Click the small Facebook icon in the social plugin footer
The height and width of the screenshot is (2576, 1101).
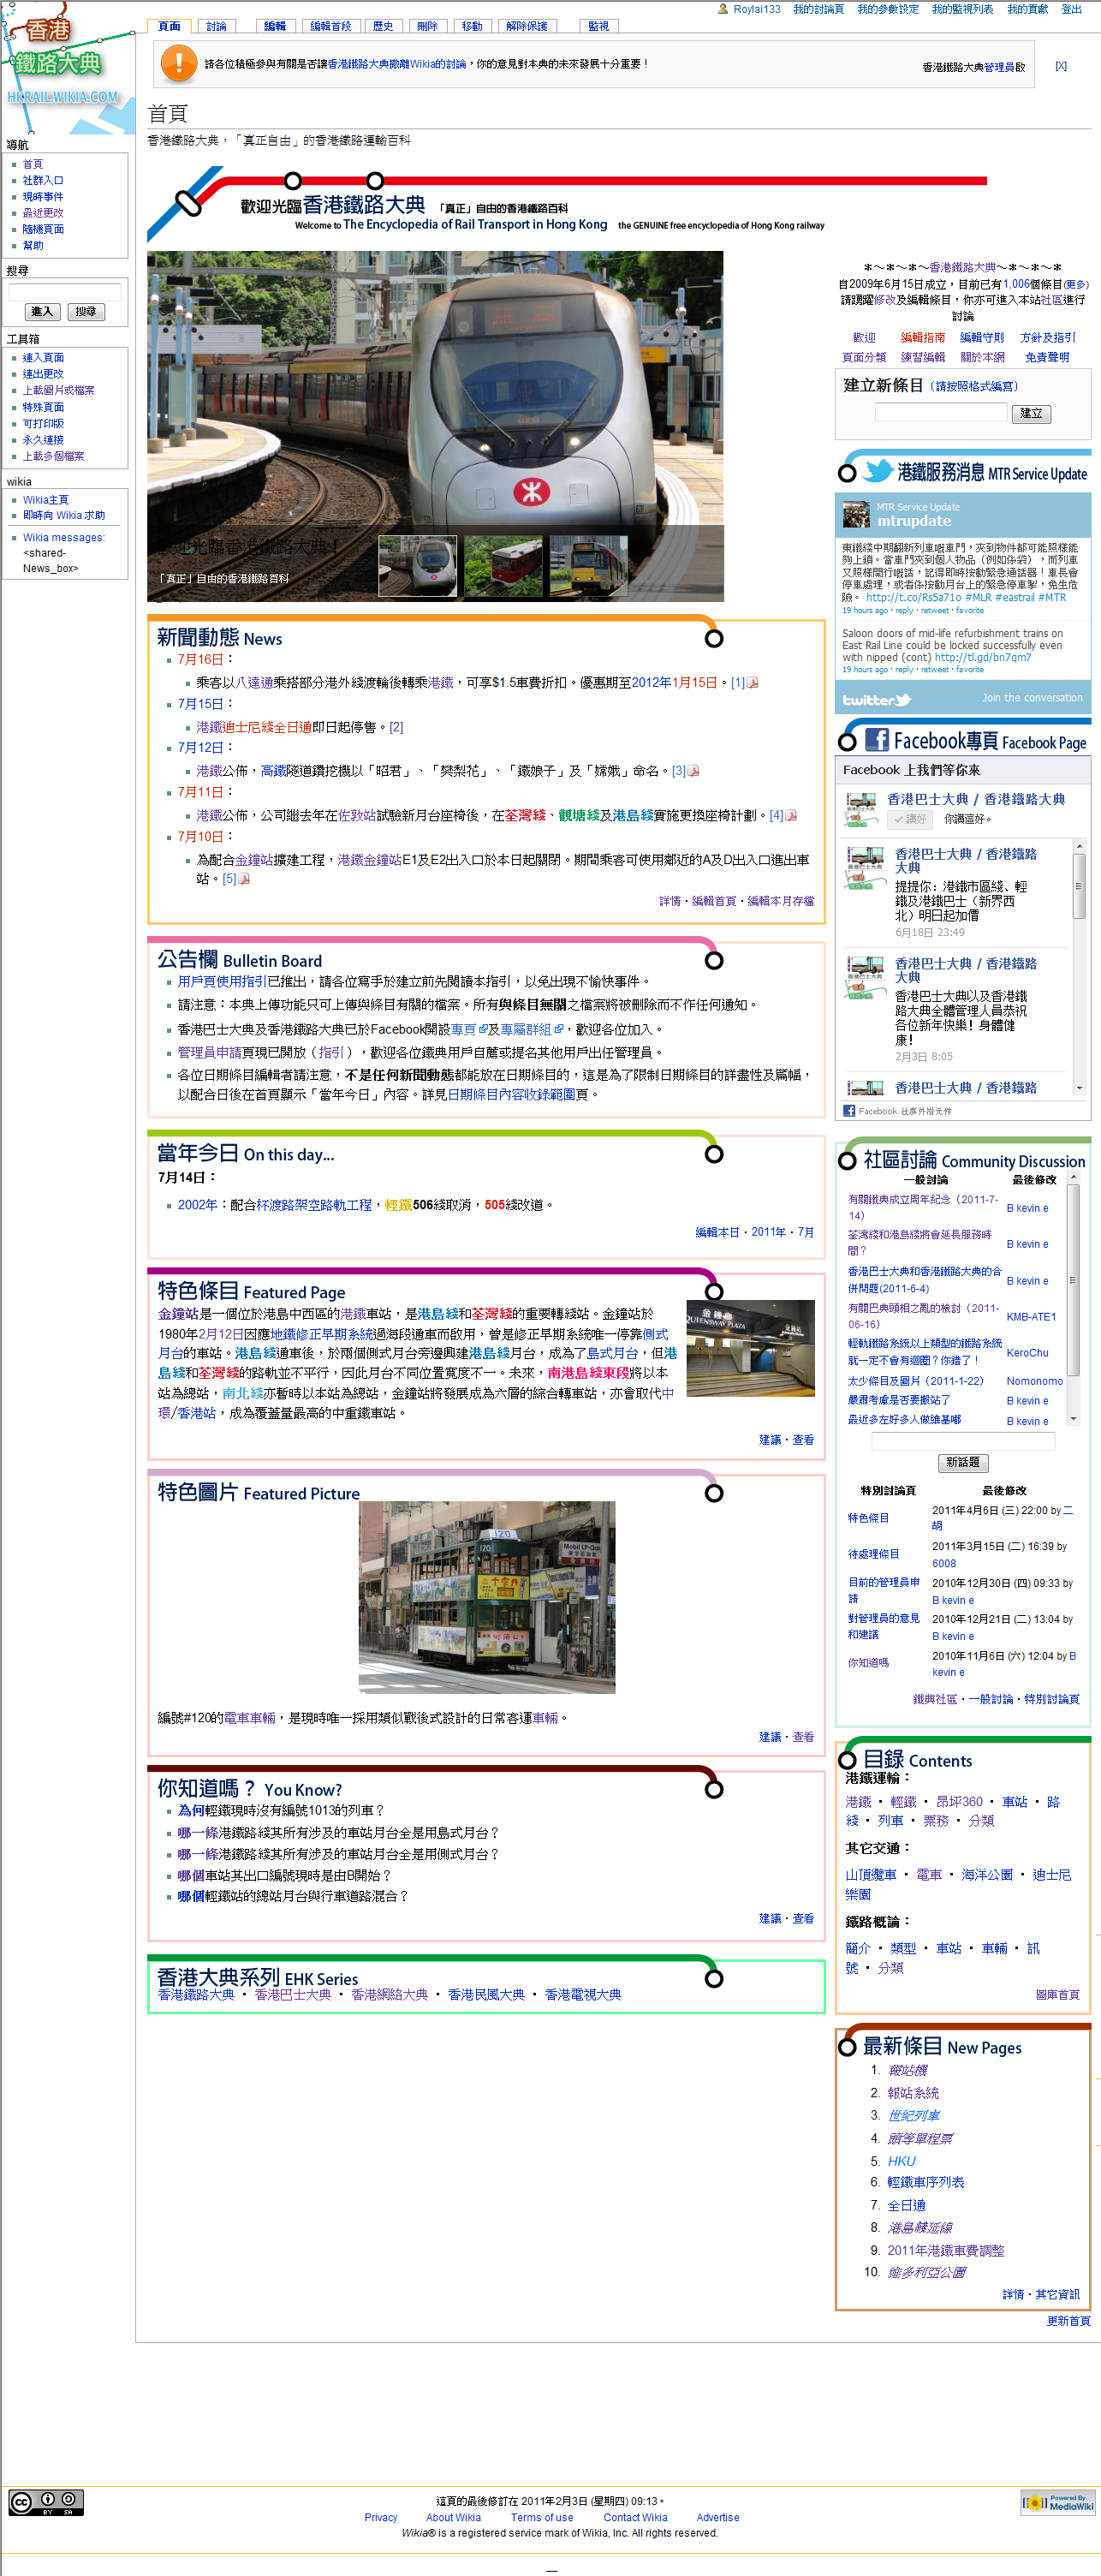[x=849, y=1111]
